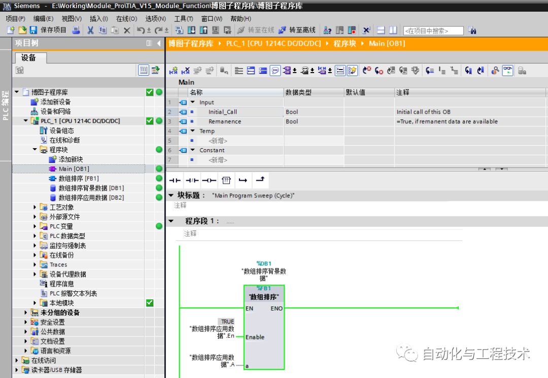Toggle network comments display icon

tap(276, 71)
